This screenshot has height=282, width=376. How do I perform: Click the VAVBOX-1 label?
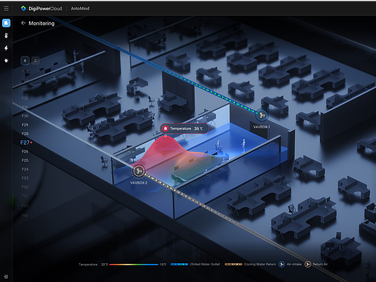coord(262,127)
